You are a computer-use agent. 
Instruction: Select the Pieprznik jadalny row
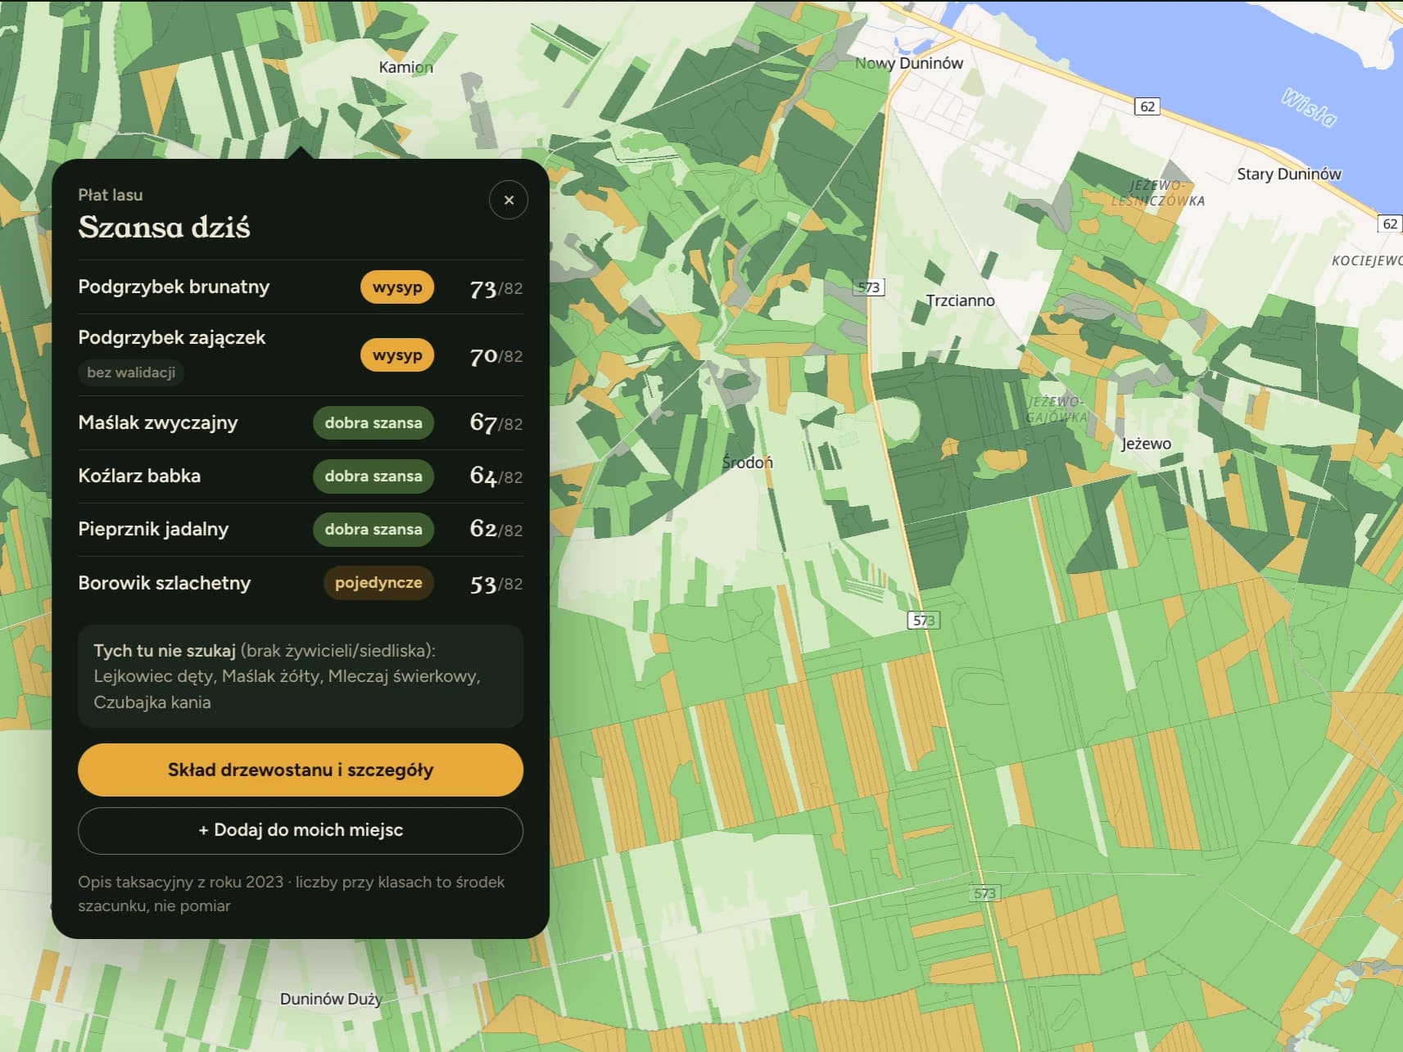click(301, 530)
